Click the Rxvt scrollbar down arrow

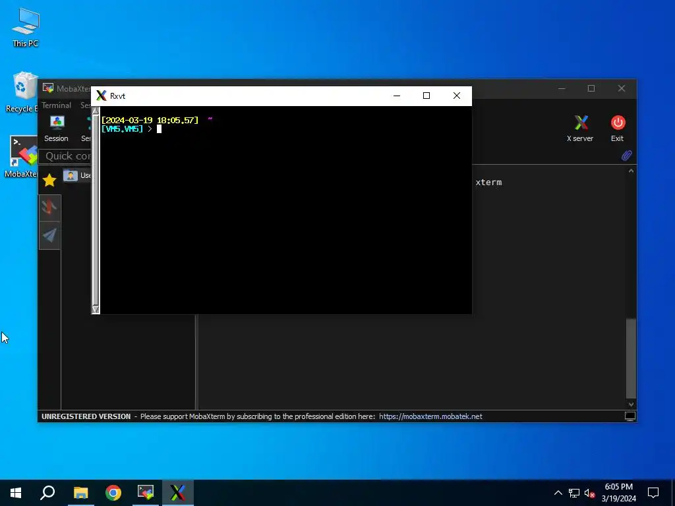96,310
